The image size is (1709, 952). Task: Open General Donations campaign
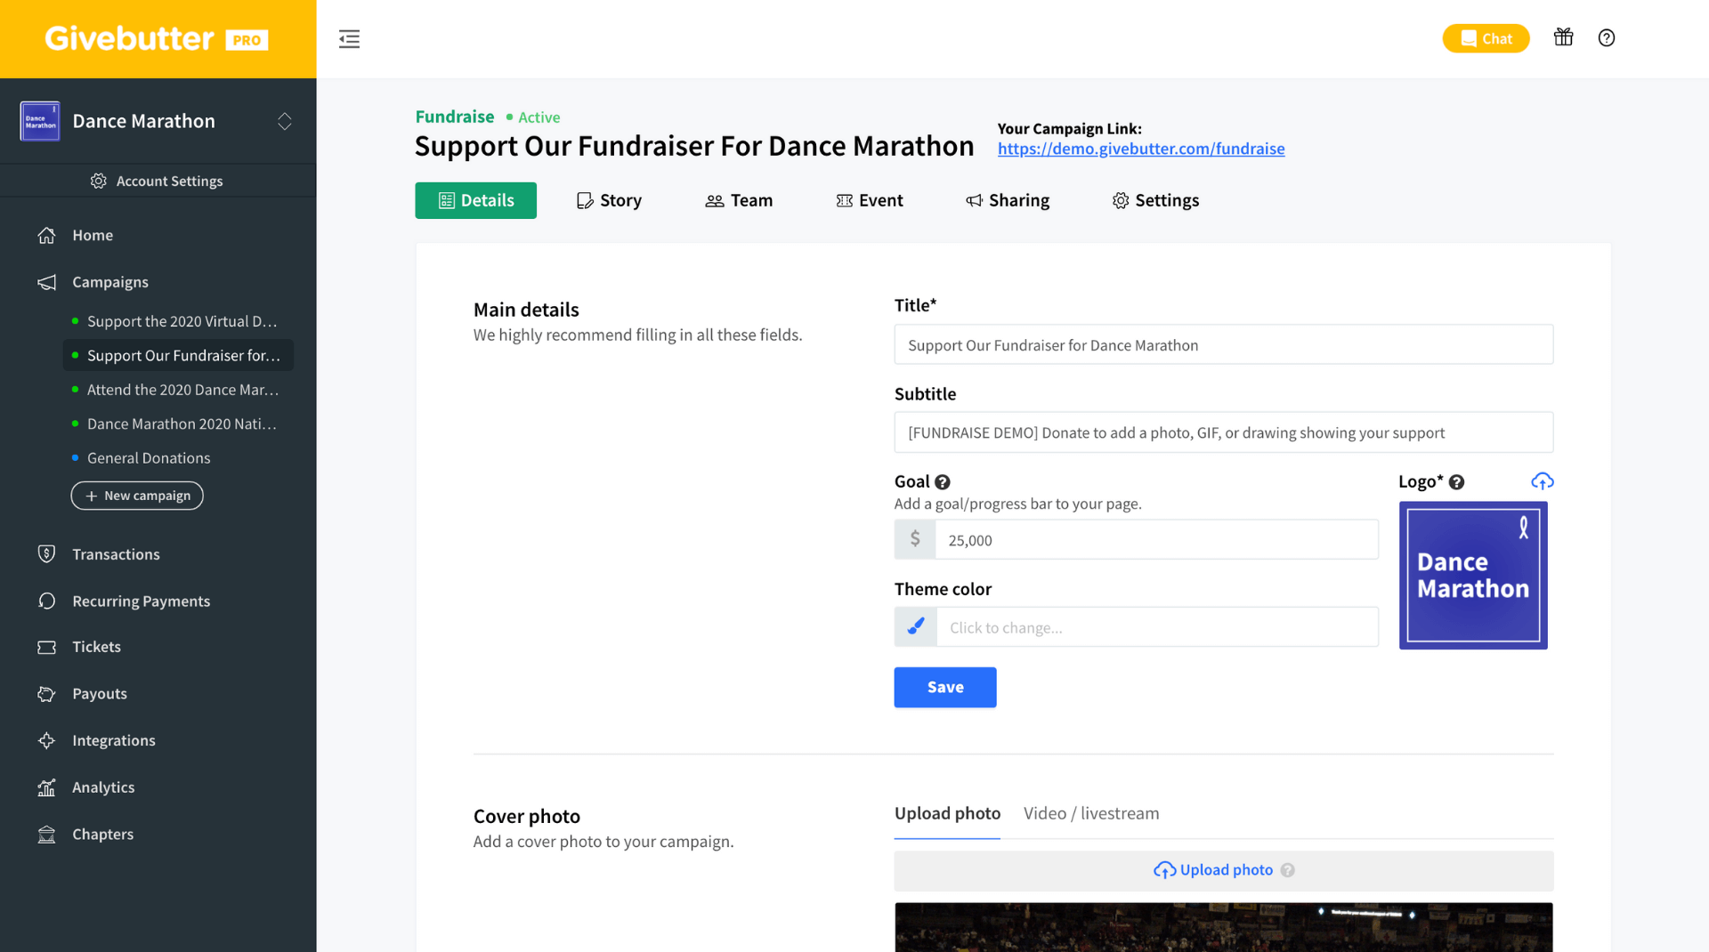[x=149, y=458]
